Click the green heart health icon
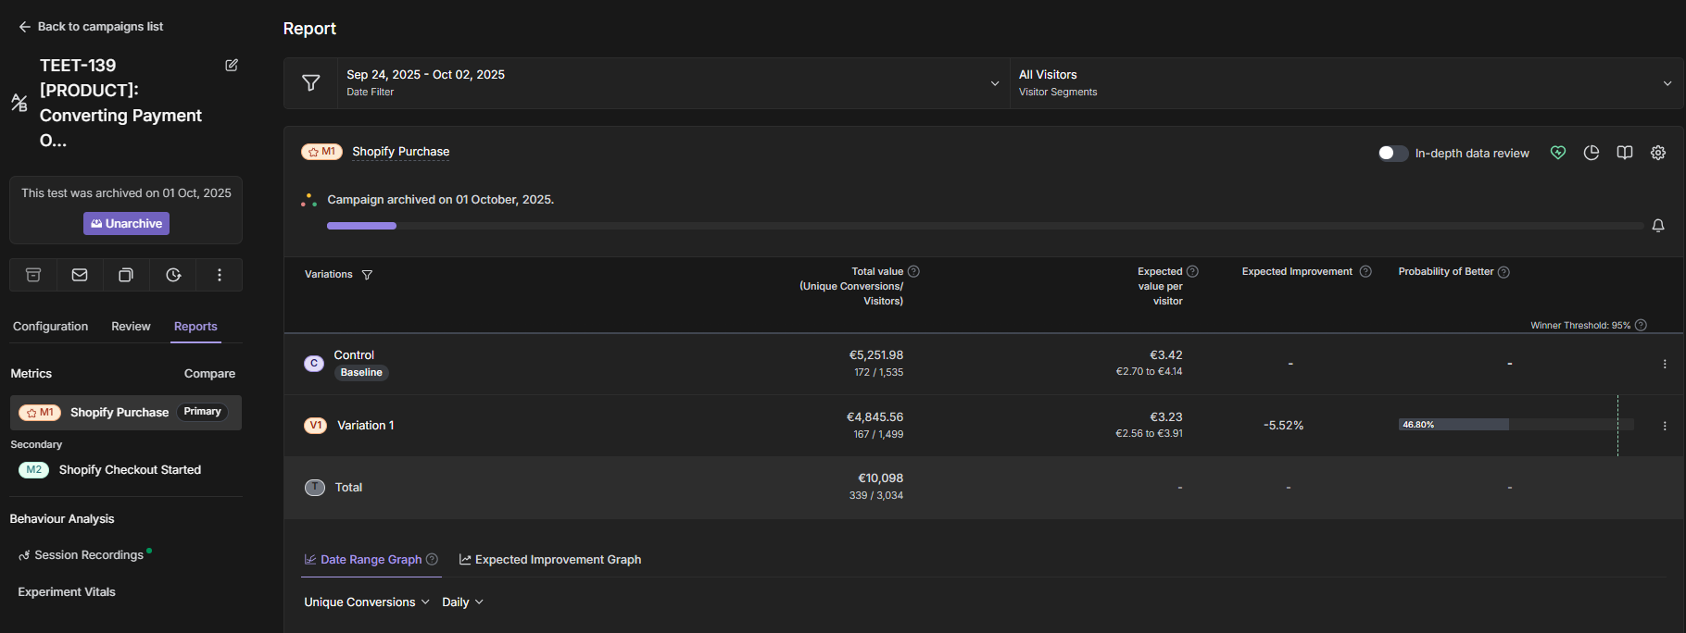 (1558, 153)
